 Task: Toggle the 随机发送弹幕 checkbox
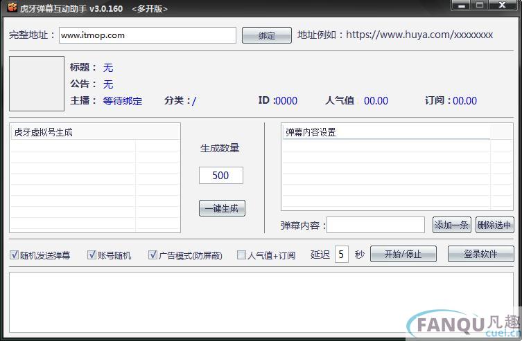pyautogui.click(x=14, y=255)
